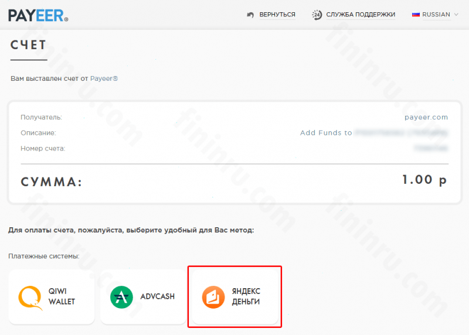Click the PAYEER logo
This screenshot has height=335, width=469.
click(x=38, y=15)
